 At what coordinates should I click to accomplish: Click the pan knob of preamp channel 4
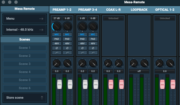pos(93,63)
